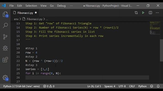Open the Problems panel via errors and warnings count
163x91 pixels.
(x=49, y=86)
